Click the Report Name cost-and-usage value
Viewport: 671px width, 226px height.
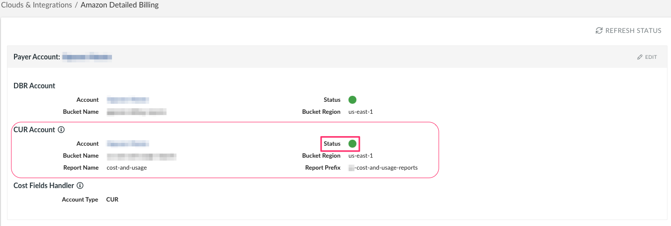(x=127, y=168)
